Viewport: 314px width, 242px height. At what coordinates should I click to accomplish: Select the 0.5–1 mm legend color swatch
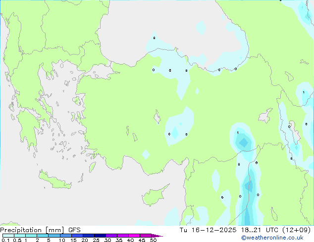click(x=20, y=236)
